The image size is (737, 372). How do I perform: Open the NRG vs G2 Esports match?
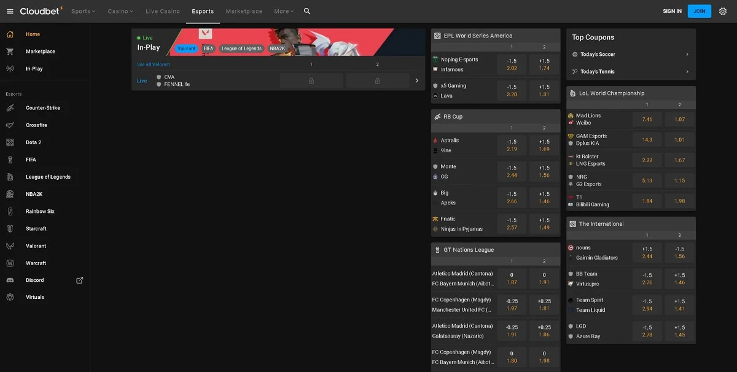[598, 180]
